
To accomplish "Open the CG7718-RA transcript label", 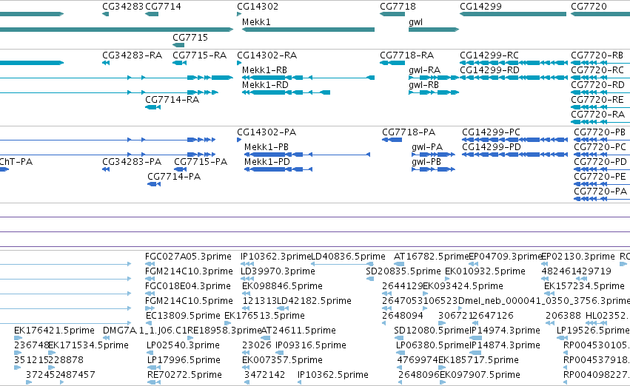I will pos(407,55).
